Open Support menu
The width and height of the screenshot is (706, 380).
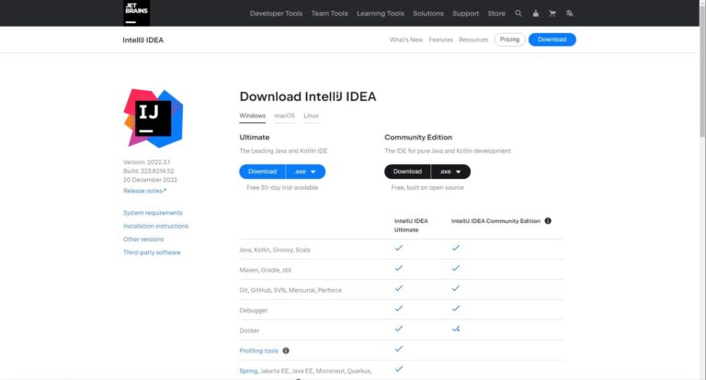(x=465, y=14)
